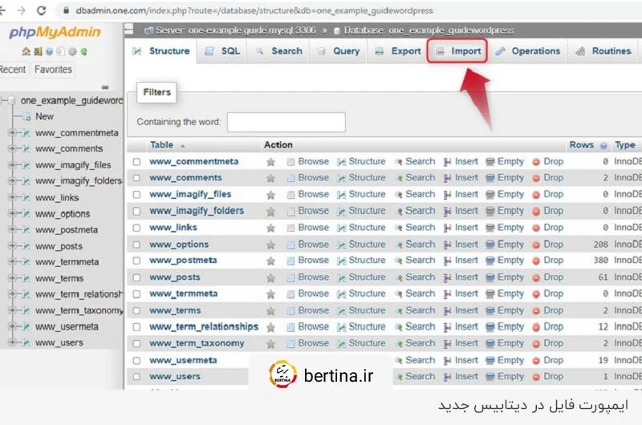Click the server breadcrumb link
The image size is (642, 425).
tap(236, 30)
